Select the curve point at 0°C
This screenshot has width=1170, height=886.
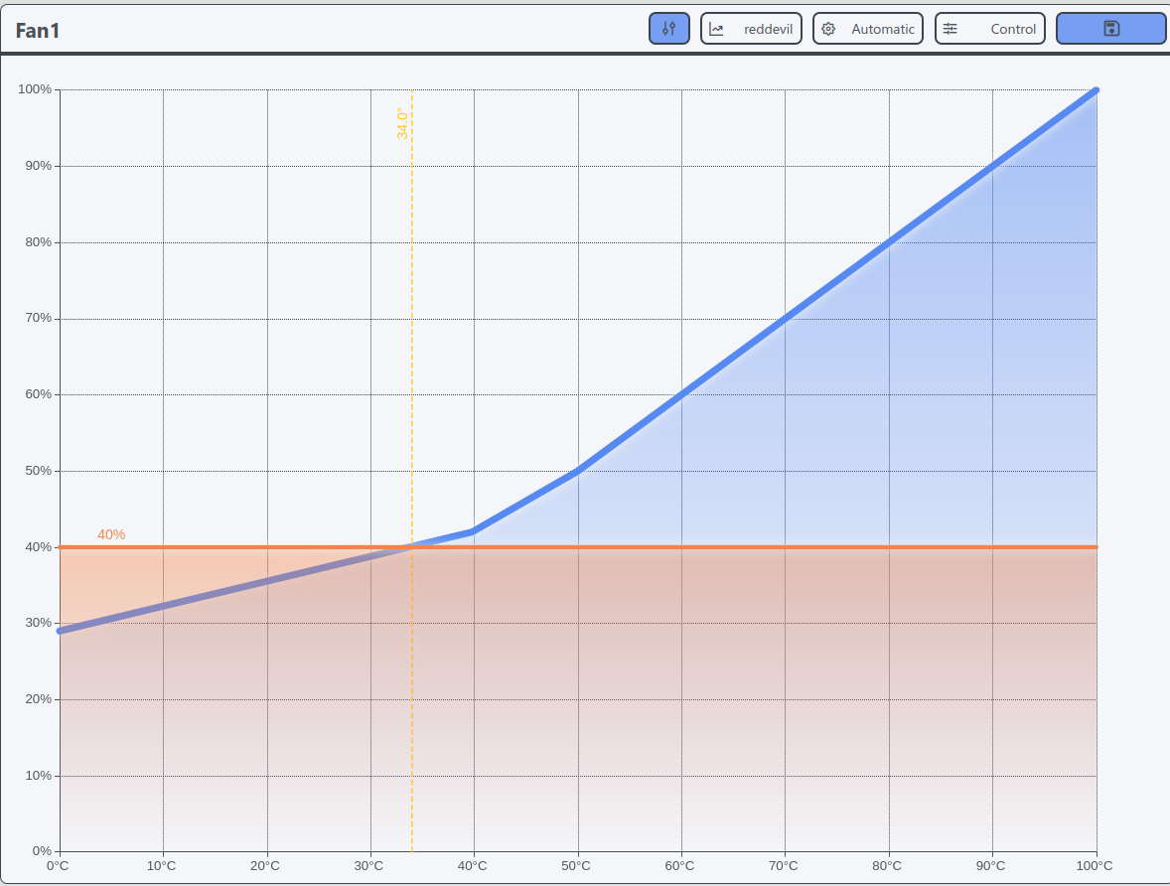(61, 631)
